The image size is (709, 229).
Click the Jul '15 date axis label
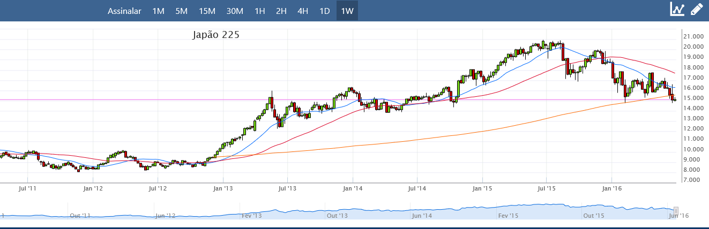[547, 188]
